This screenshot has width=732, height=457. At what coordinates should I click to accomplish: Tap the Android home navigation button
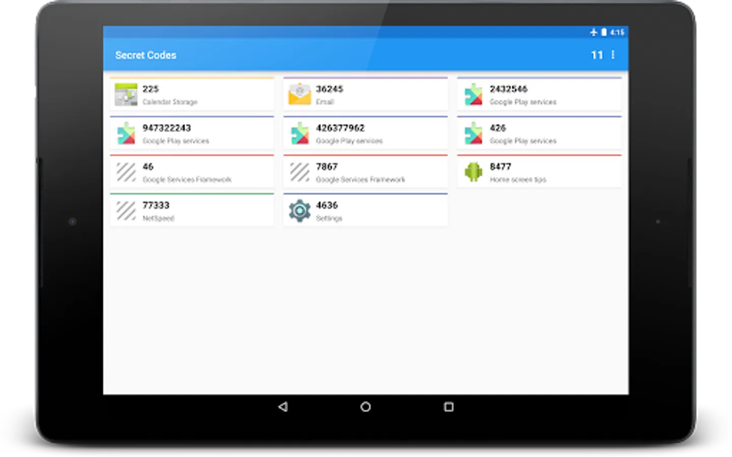365,407
